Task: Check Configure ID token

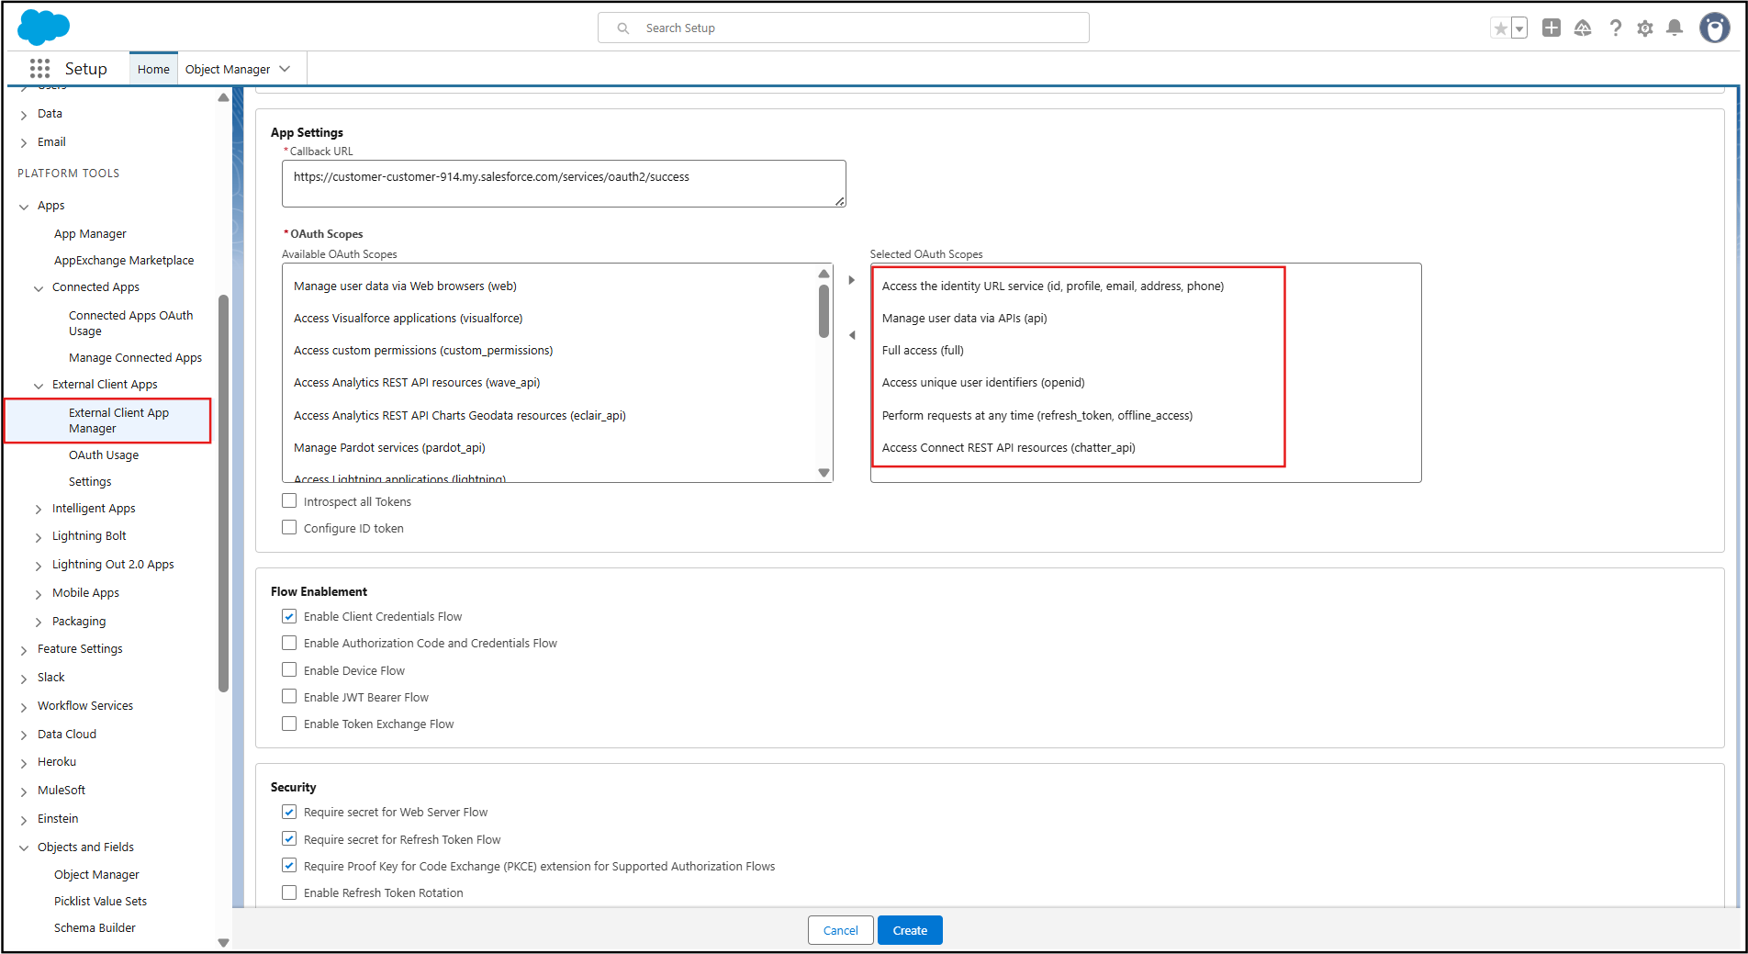Action: (x=289, y=528)
